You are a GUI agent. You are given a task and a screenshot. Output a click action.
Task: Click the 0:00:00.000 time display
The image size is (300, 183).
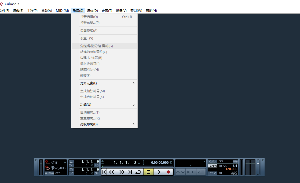[160, 163]
